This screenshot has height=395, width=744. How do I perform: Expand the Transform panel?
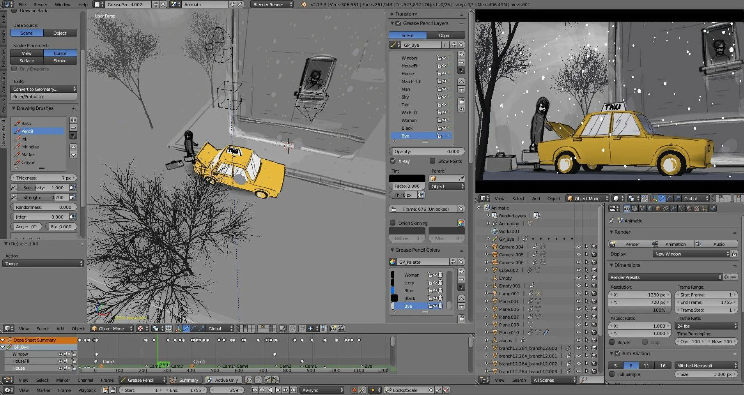click(392, 14)
